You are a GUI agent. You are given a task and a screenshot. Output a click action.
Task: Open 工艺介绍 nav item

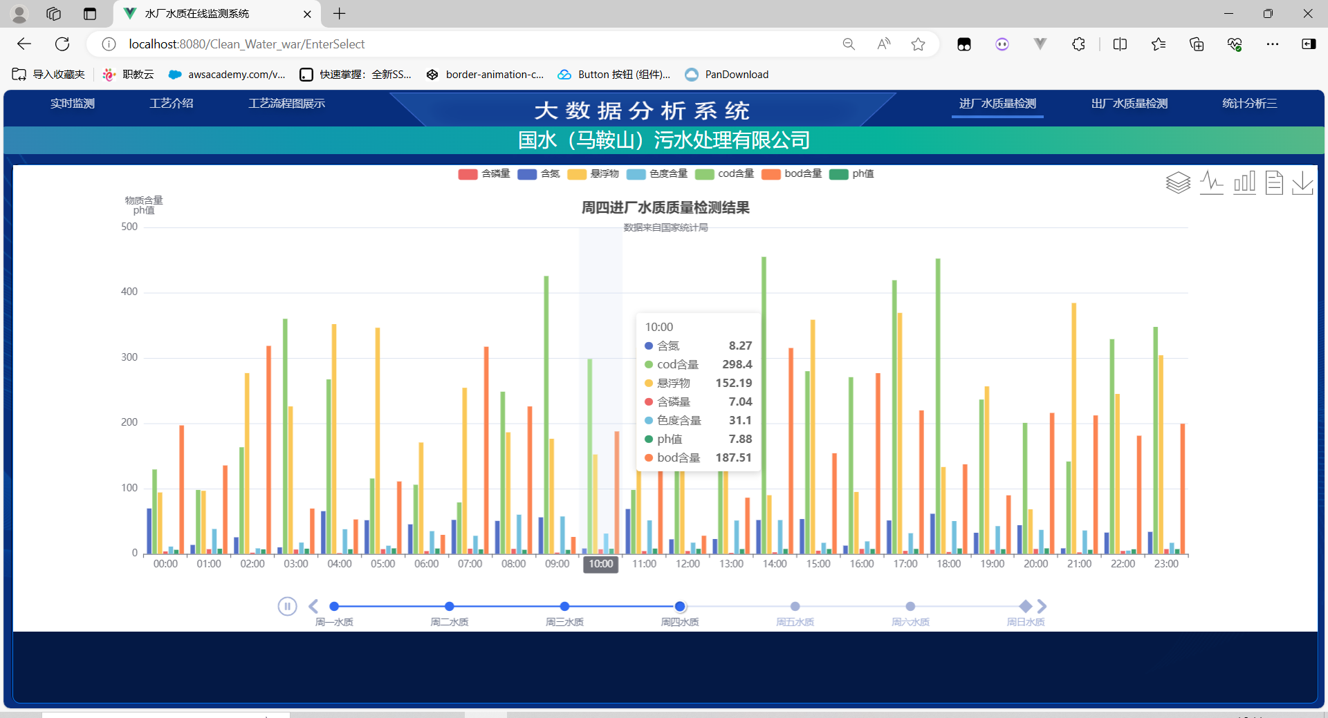click(x=172, y=104)
